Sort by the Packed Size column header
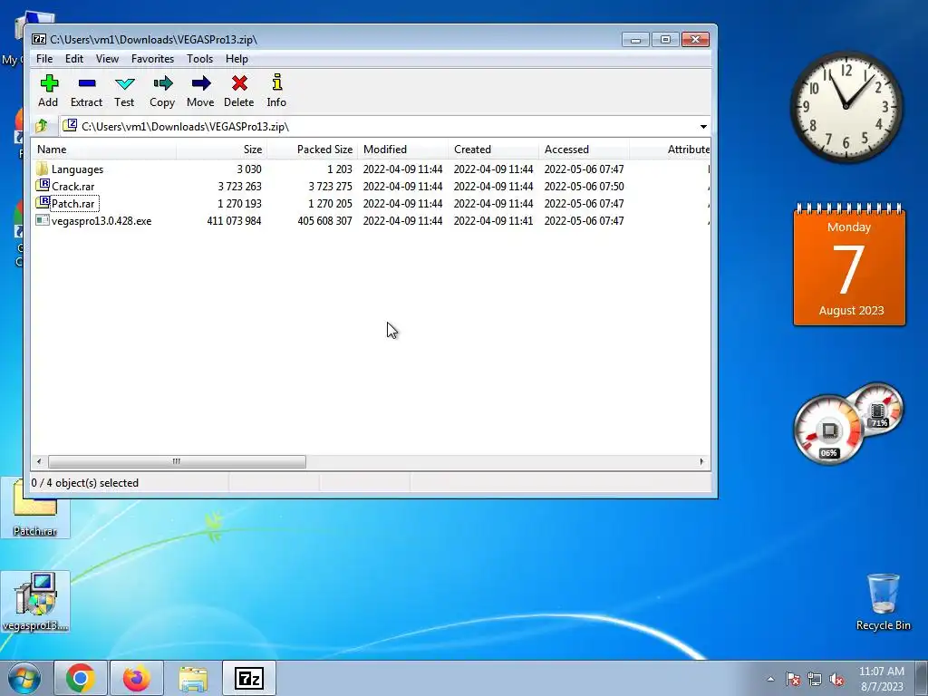Screen dimensions: 928x696 click(x=313, y=150)
